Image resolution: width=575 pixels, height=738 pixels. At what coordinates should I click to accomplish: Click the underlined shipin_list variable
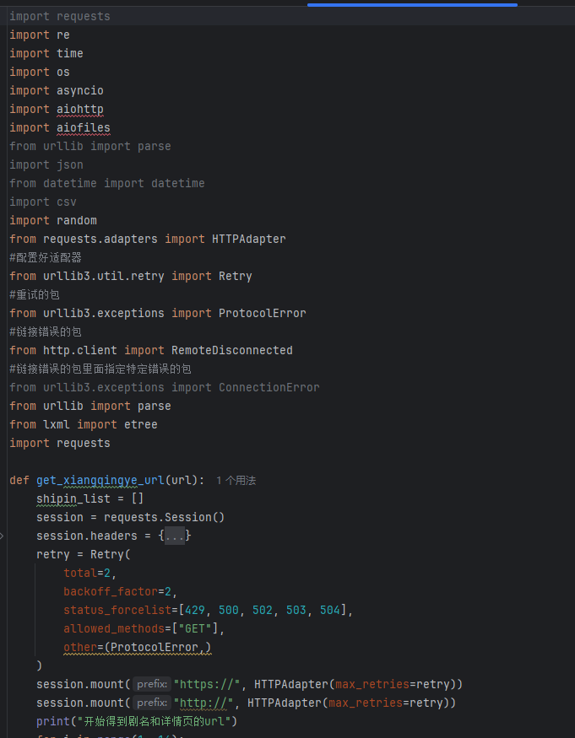point(77,498)
